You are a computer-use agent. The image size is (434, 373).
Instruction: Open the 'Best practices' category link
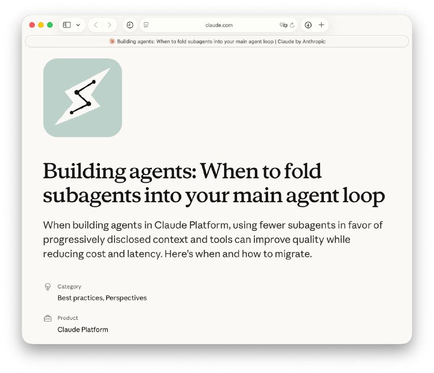pos(80,298)
